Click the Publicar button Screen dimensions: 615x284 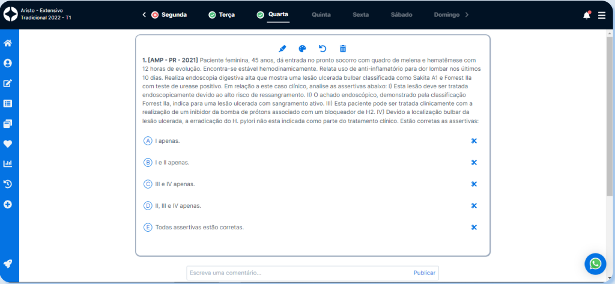pyautogui.click(x=424, y=273)
